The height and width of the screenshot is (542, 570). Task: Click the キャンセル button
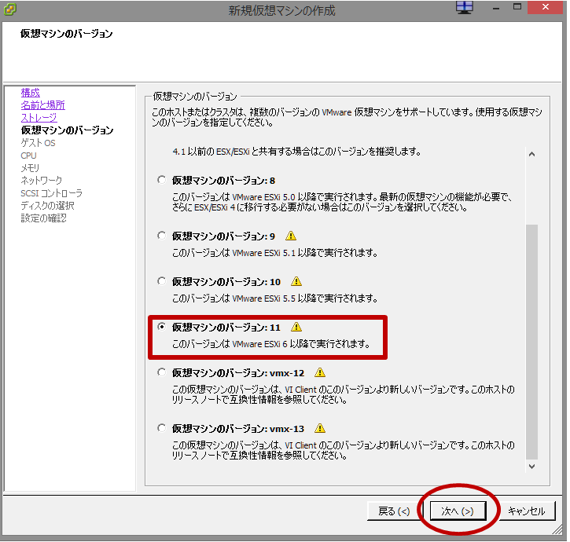[527, 511]
